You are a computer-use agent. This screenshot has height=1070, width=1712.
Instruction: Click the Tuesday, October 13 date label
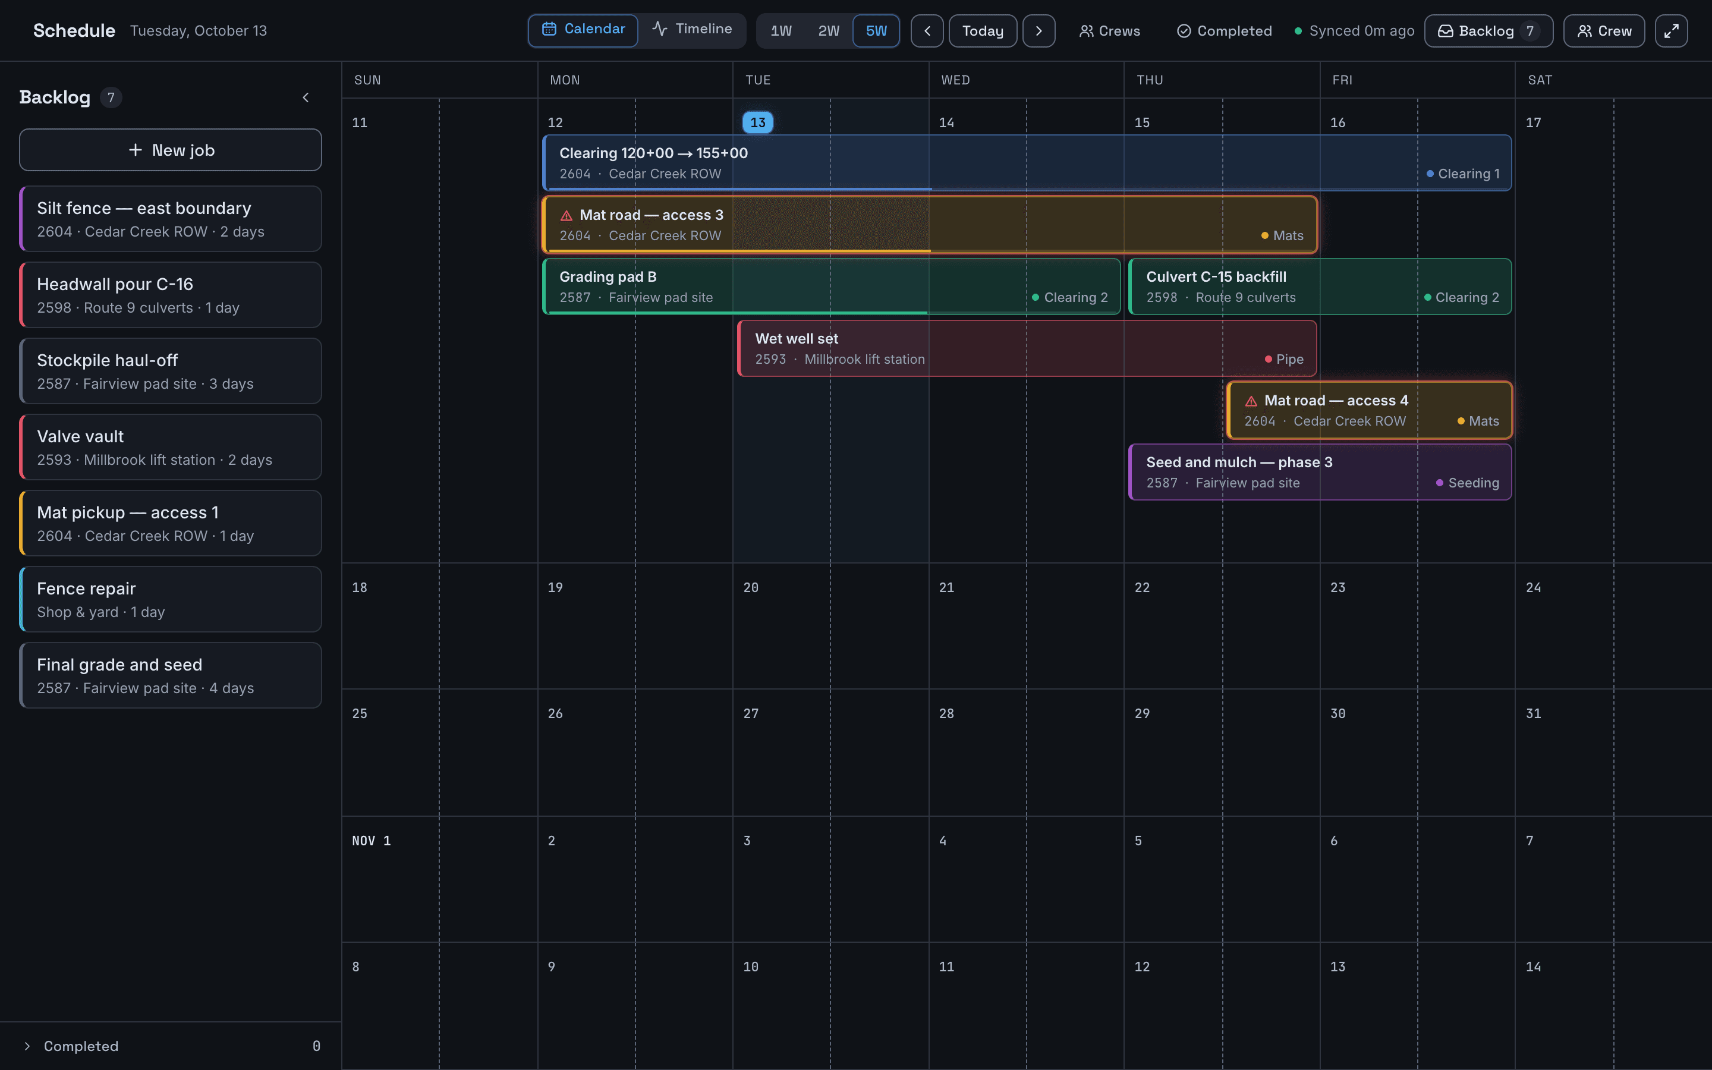point(198,30)
